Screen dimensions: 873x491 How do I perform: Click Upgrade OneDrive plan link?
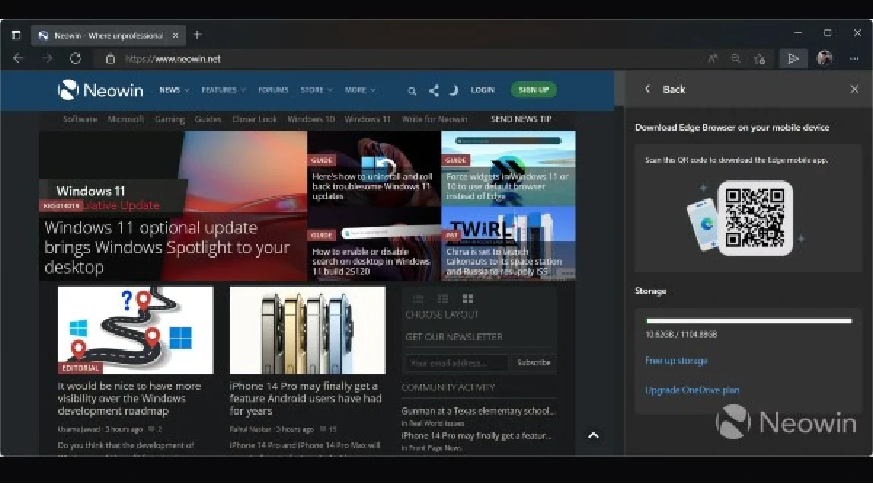click(x=692, y=390)
